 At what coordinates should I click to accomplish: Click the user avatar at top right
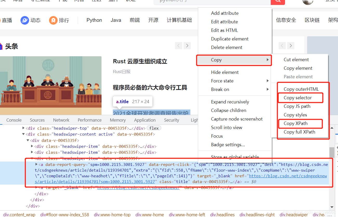click(x=308, y=2)
